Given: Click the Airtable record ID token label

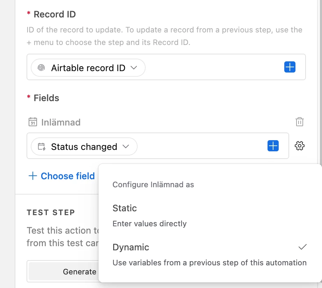Looking at the screenshot, I should (88, 68).
